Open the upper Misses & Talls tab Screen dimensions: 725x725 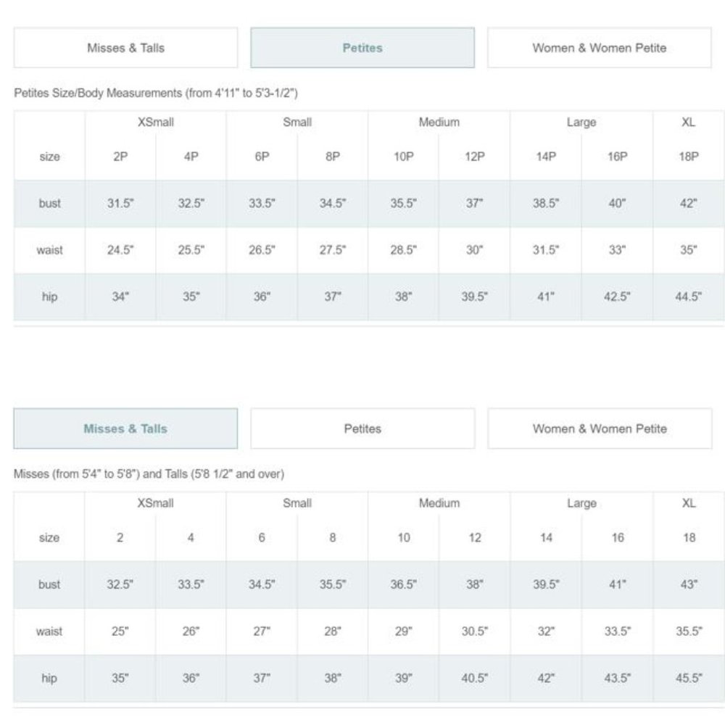tap(125, 48)
